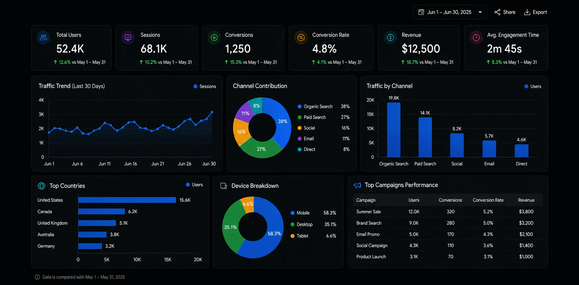The image size is (579, 285).
Task: Click Desktop legend dot in Device Breakdown
Action: tap(292, 224)
